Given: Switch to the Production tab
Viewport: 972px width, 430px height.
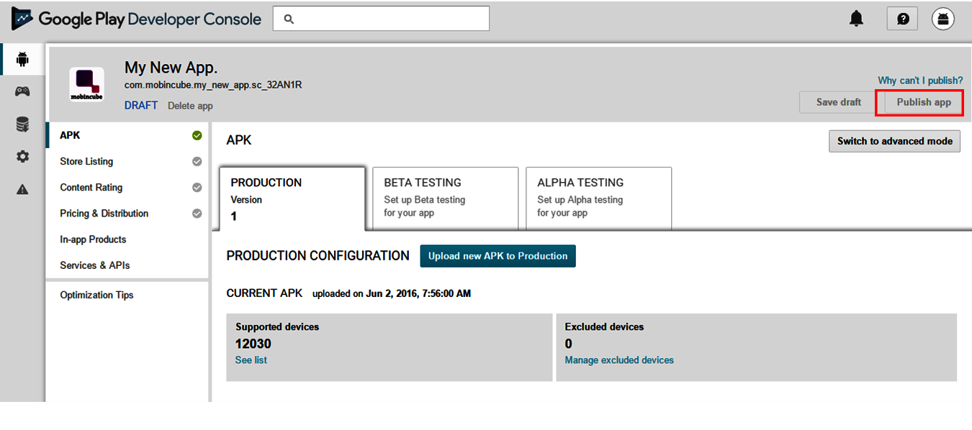Looking at the screenshot, I should click(x=292, y=198).
